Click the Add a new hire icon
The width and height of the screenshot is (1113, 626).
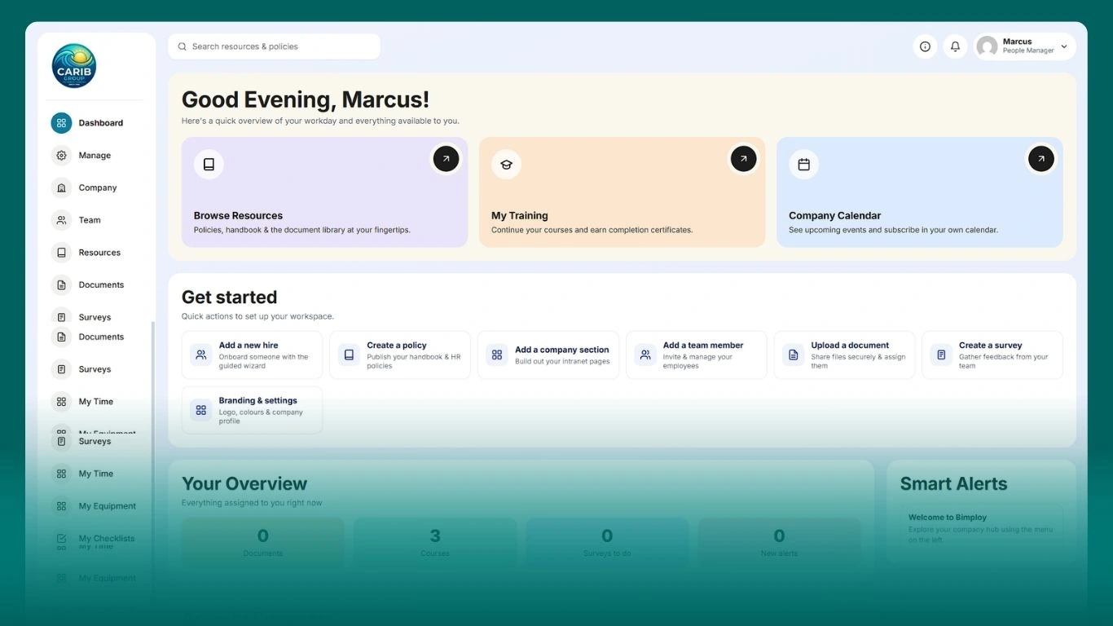click(x=200, y=355)
